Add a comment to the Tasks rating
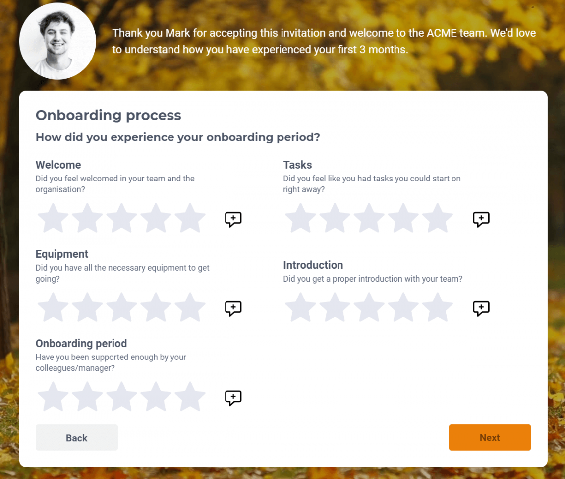 click(481, 219)
